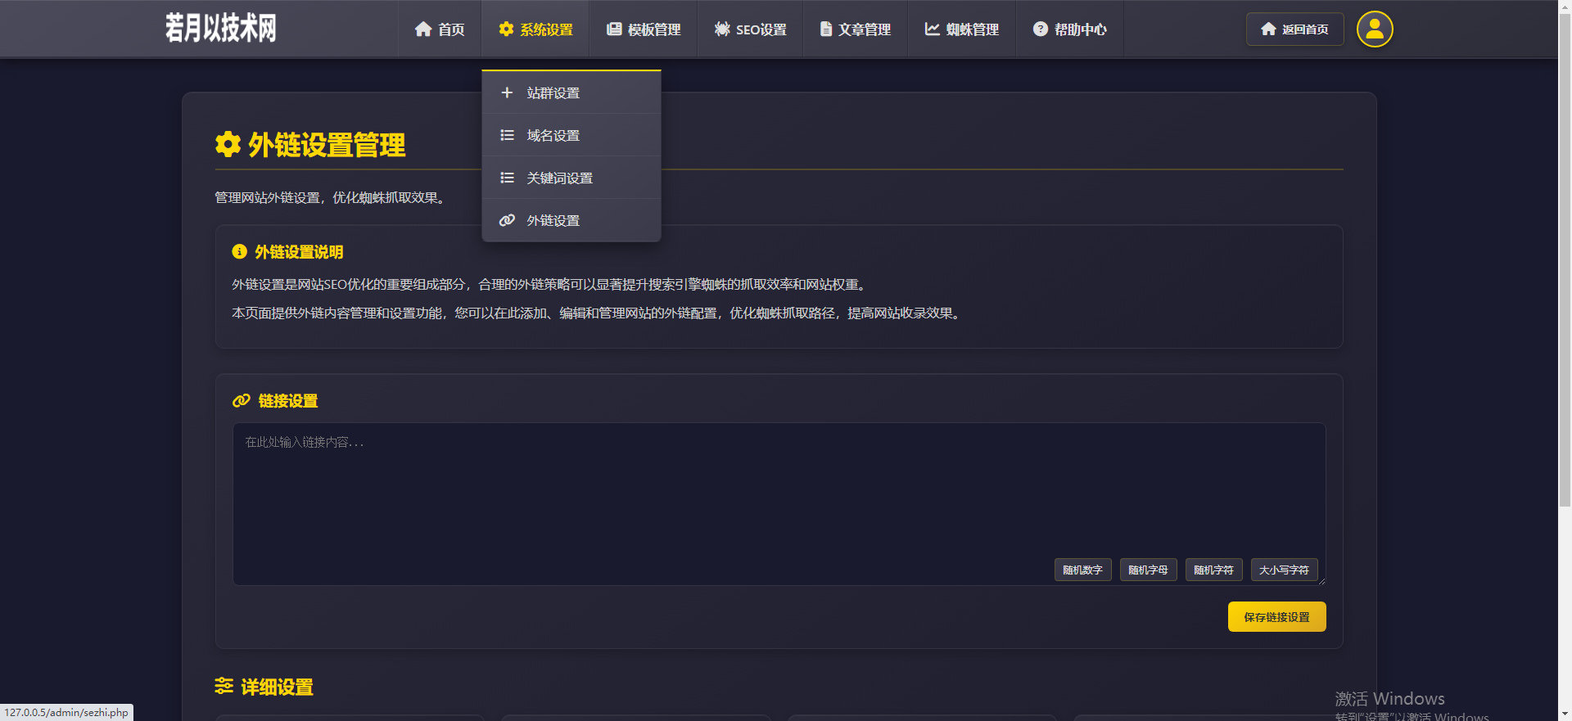1572x721 pixels.
Task: Click the chart icon for 蜘蛛管理
Action: [932, 29]
